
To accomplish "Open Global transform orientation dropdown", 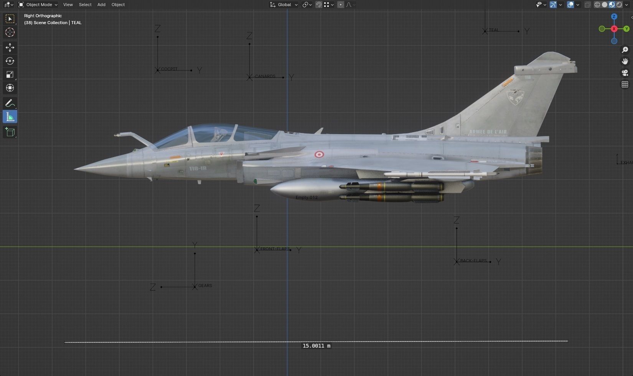I will click(x=284, y=5).
